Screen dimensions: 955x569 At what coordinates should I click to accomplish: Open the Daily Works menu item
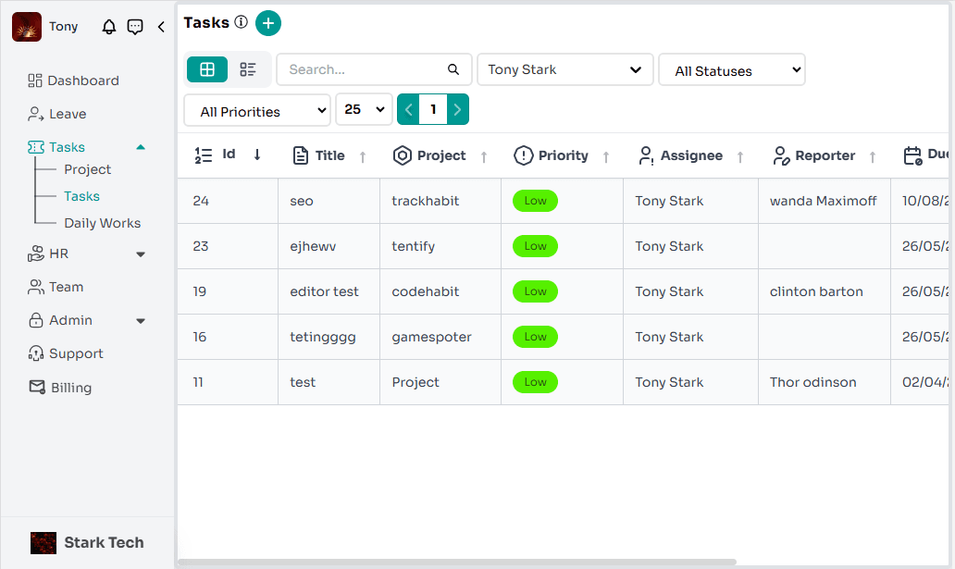pyautogui.click(x=105, y=222)
